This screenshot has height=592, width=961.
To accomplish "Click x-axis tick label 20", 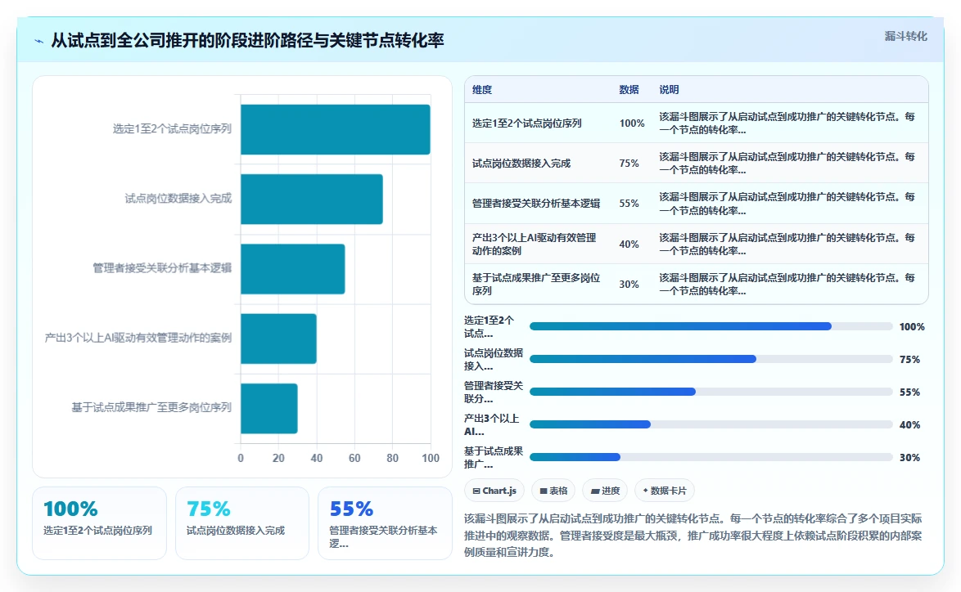I will [x=278, y=458].
